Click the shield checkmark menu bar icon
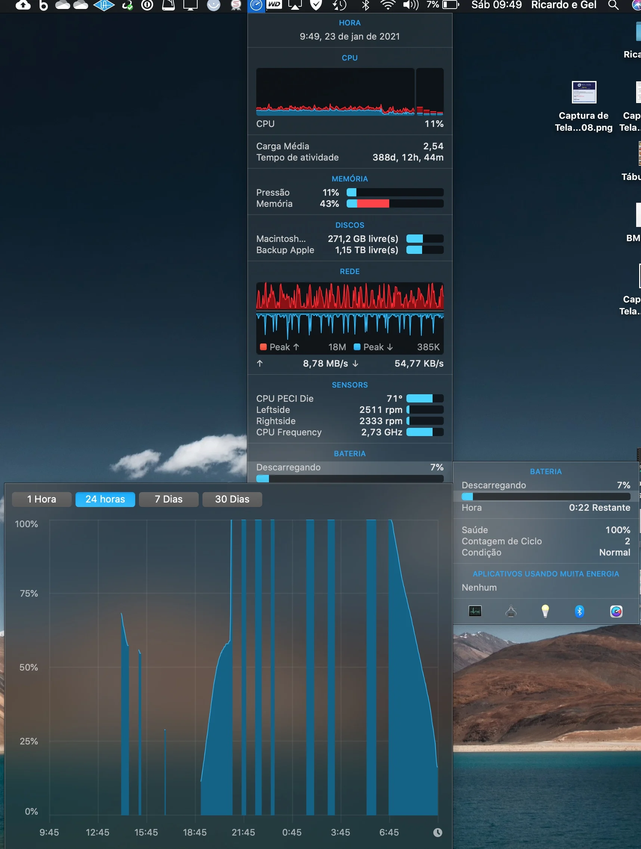 (316, 5)
